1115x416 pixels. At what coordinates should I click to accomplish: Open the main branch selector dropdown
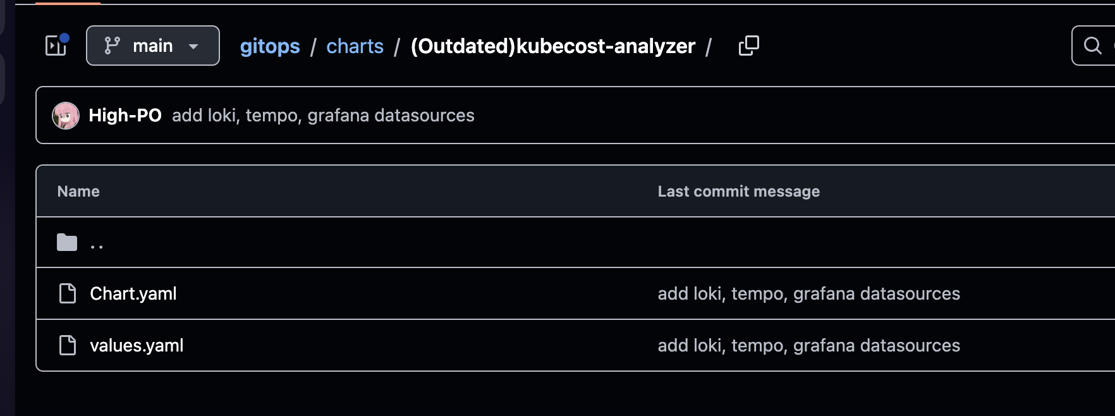[x=153, y=46]
